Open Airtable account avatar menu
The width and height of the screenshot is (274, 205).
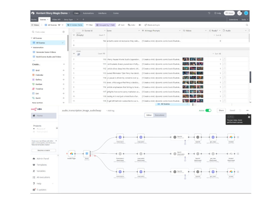246,13
